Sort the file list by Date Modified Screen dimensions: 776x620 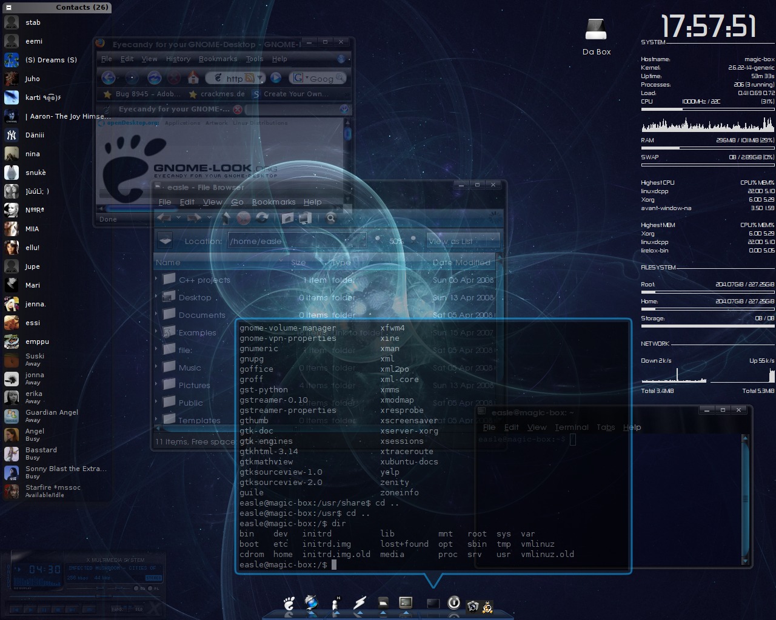461,262
